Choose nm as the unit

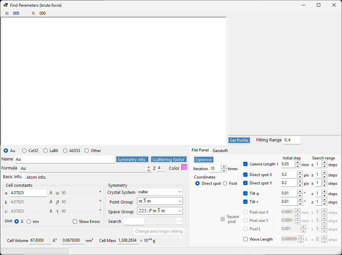[28, 222]
